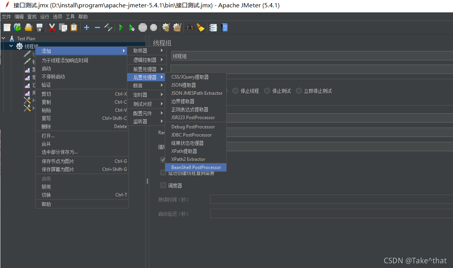The image size is (453, 268).
Task: Click the green Start test icon
Action: 121,28
